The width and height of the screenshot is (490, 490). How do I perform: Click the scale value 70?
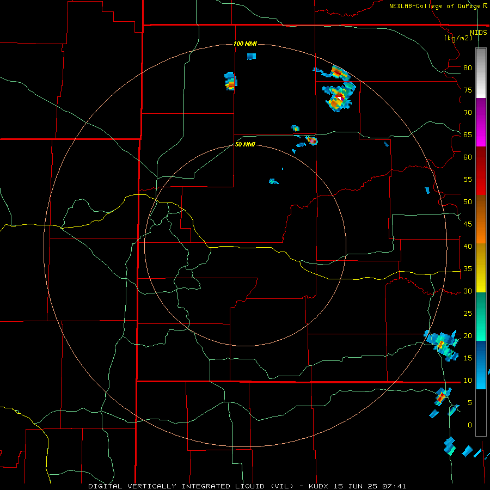point(468,113)
